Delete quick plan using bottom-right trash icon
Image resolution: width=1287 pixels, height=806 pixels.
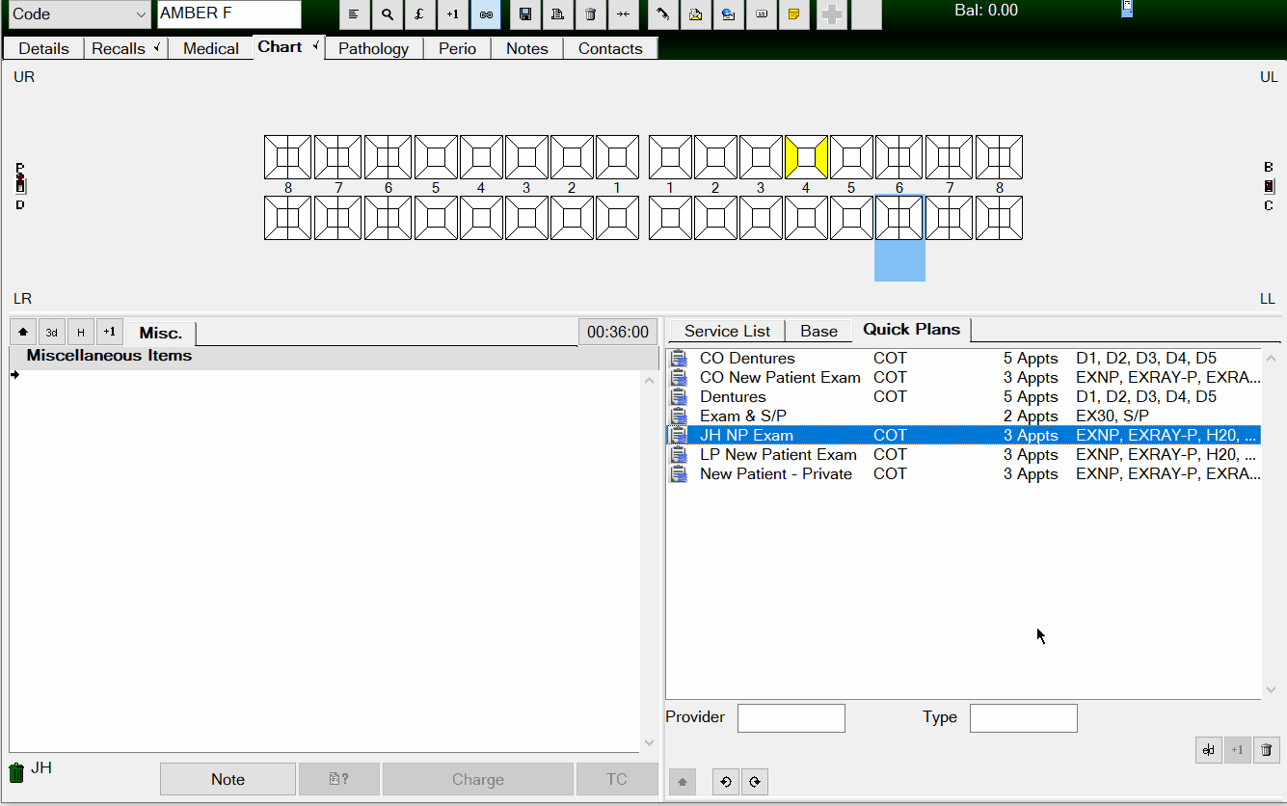coord(1268,750)
